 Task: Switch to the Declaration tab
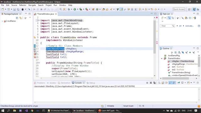[x=64, y=83]
